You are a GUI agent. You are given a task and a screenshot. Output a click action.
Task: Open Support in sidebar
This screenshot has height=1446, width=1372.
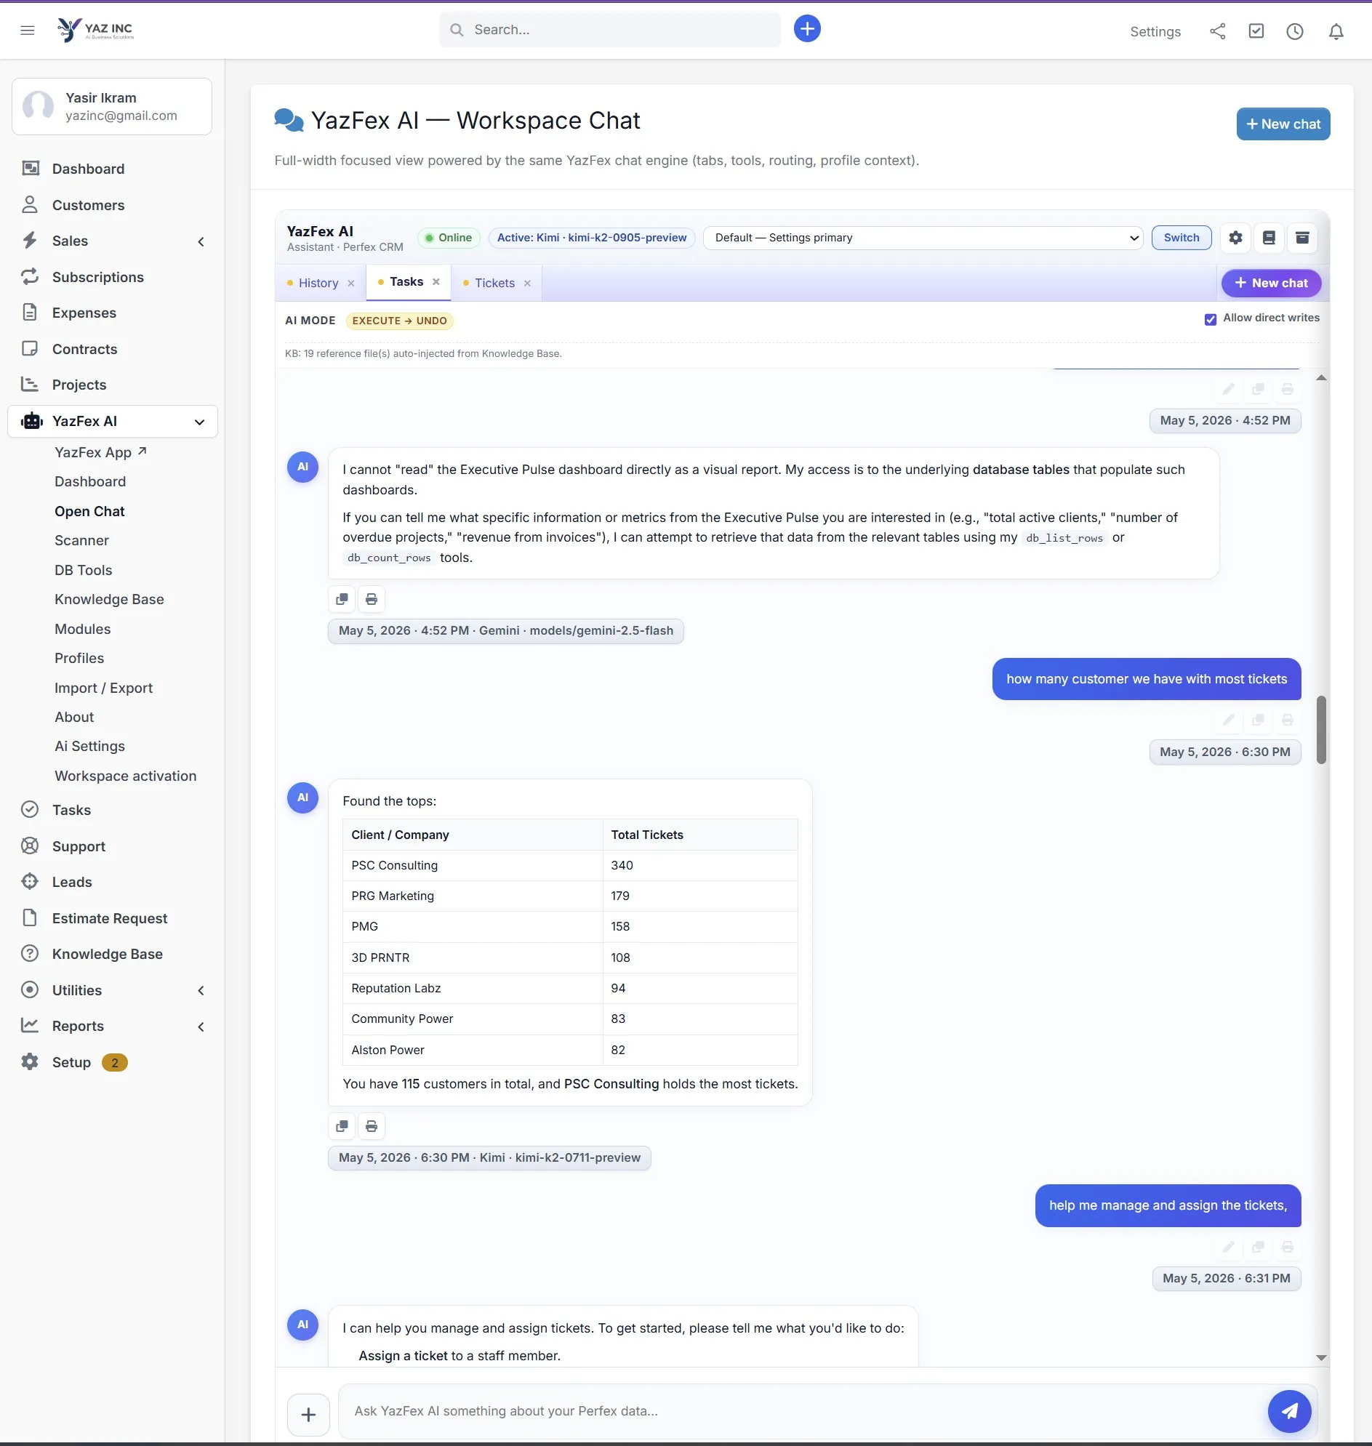(79, 846)
